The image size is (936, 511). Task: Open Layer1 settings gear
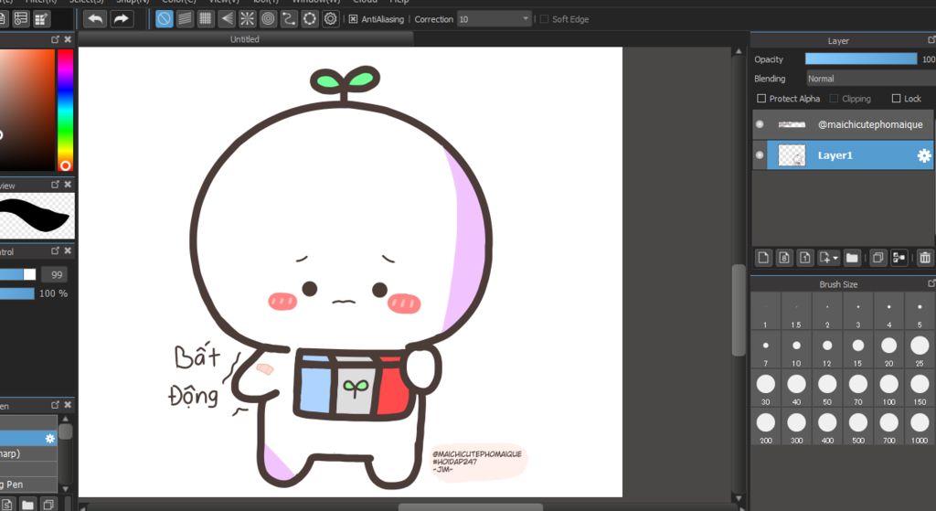pyautogui.click(x=924, y=155)
